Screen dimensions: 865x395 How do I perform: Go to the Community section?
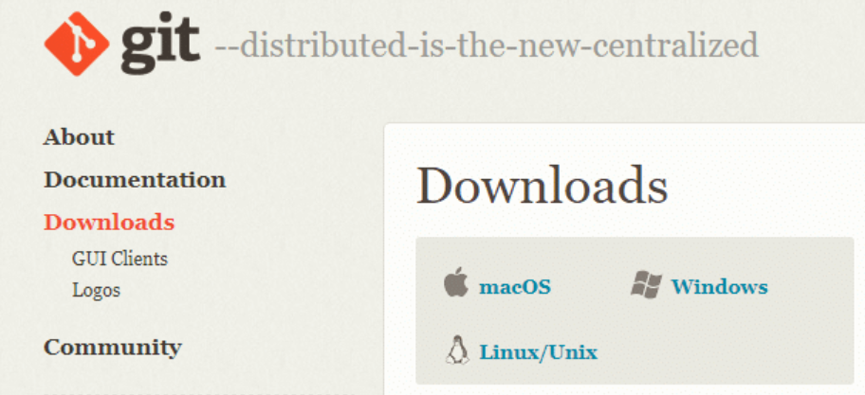coord(113,347)
